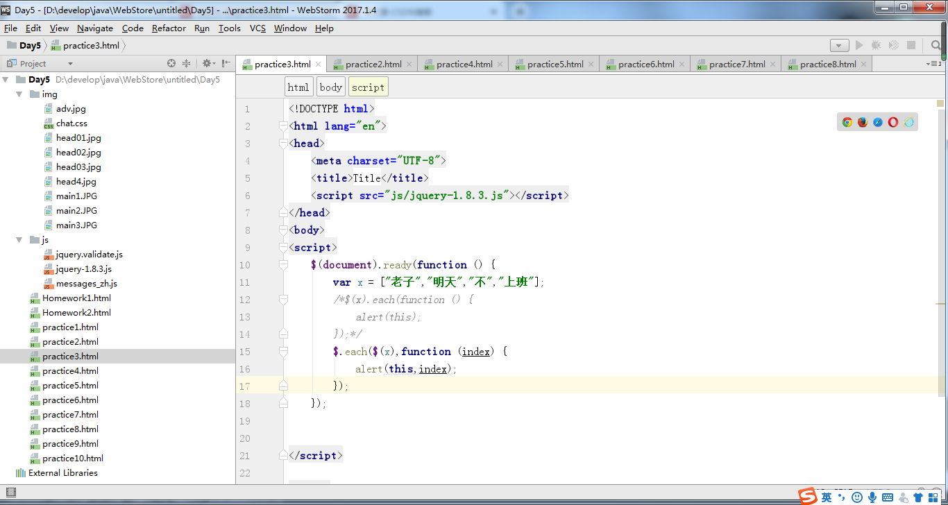Click editor line number 17
Image resolution: width=948 pixels, height=505 pixels.
pos(244,386)
